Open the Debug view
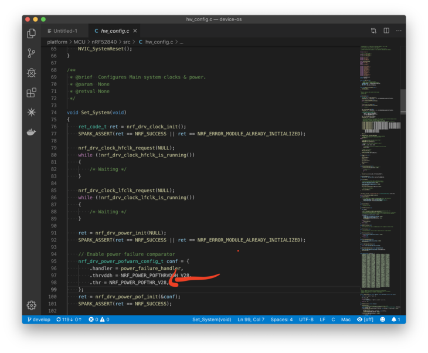428x353 pixels. click(32, 73)
